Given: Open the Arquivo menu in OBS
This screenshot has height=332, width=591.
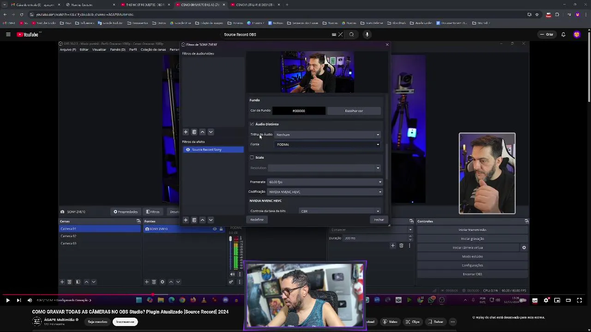Looking at the screenshot, I should (68, 49).
